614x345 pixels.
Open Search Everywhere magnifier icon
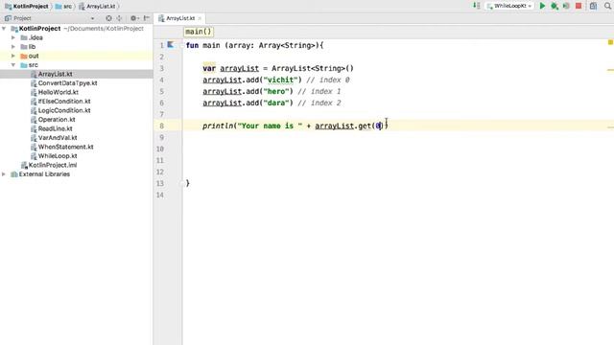[x=607, y=6]
